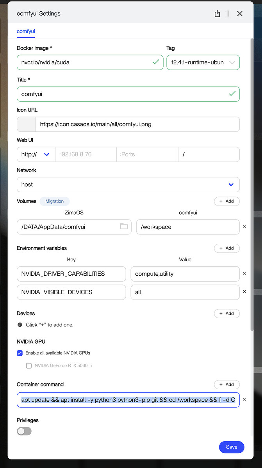Uncheck Enable all available NVIDIA GPUs
The height and width of the screenshot is (468, 262).
click(x=20, y=353)
